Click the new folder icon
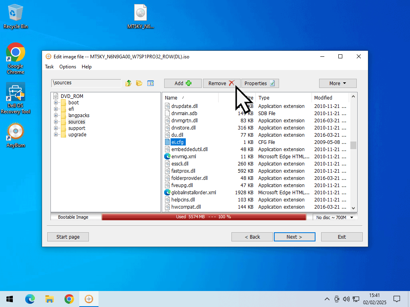410x307 pixels. 139,83
